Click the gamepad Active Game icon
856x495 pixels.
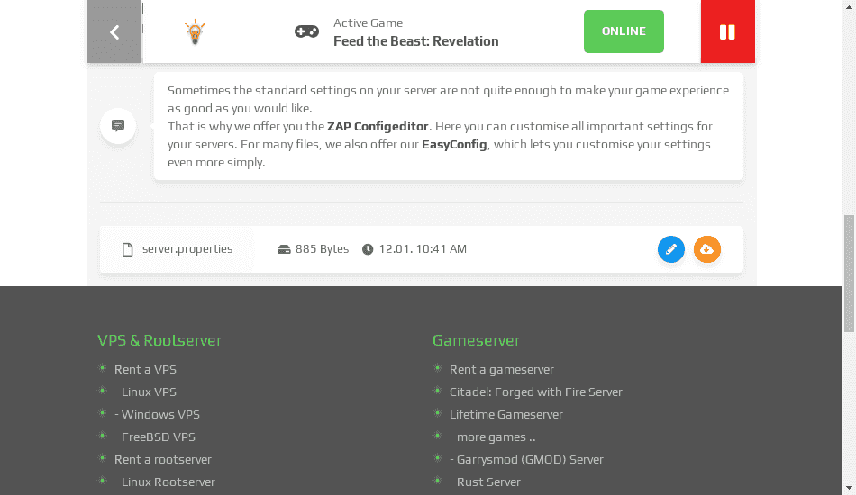pos(306,32)
